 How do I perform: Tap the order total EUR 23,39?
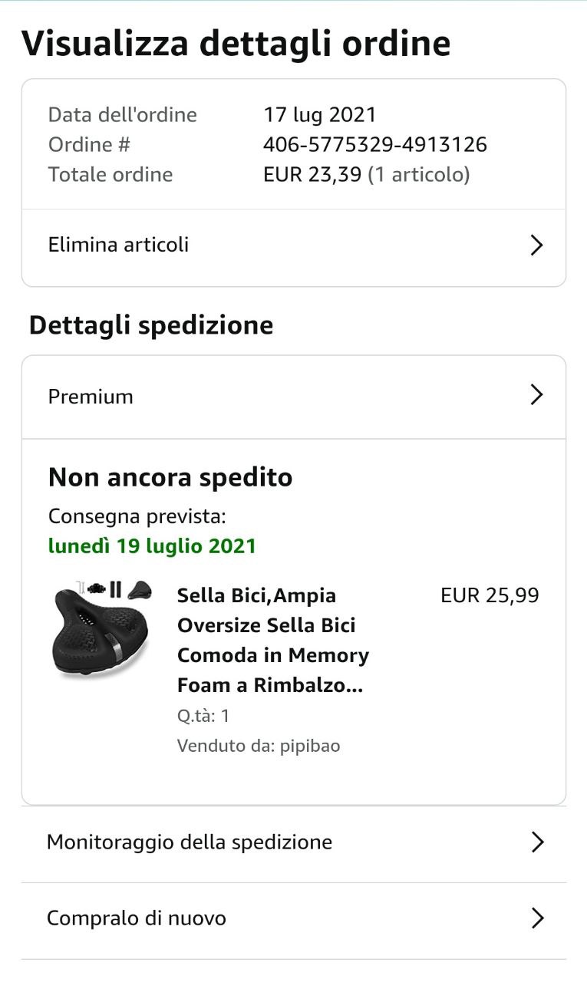click(x=312, y=174)
